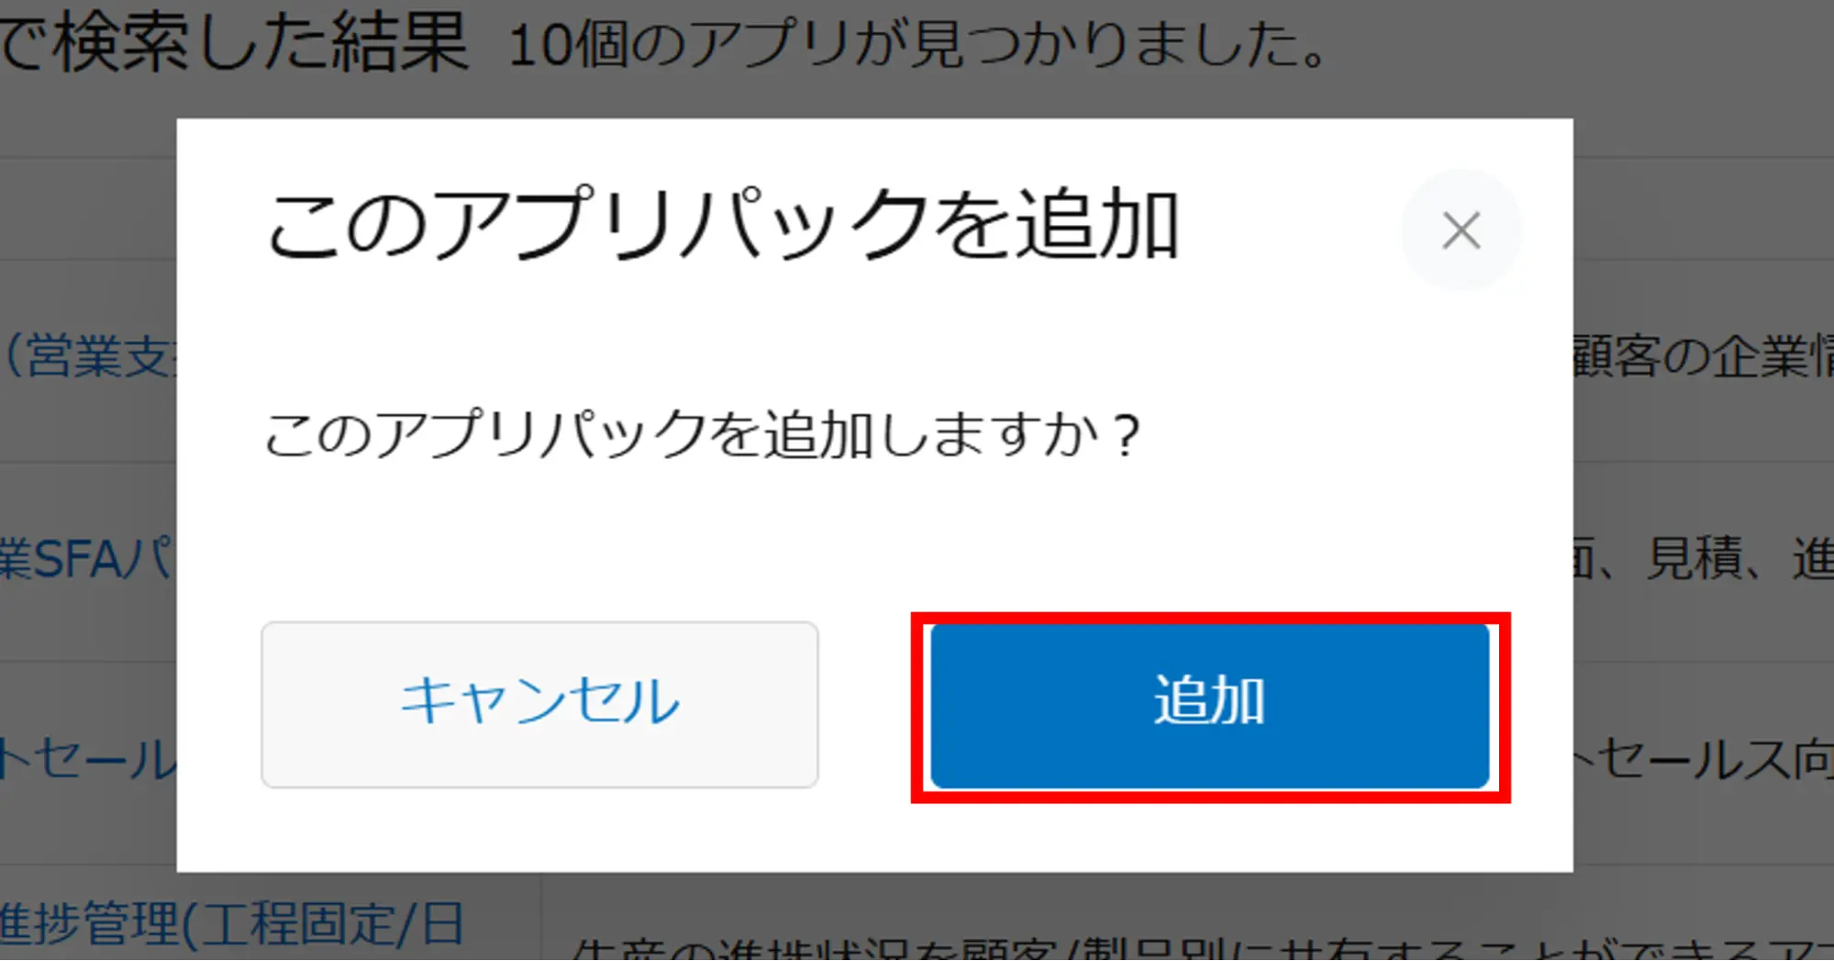This screenshot has height=961, width=1834.
Task: Click column divider beside 進捗管理 row
Action: pyautogui.click(x=541, y=916)
